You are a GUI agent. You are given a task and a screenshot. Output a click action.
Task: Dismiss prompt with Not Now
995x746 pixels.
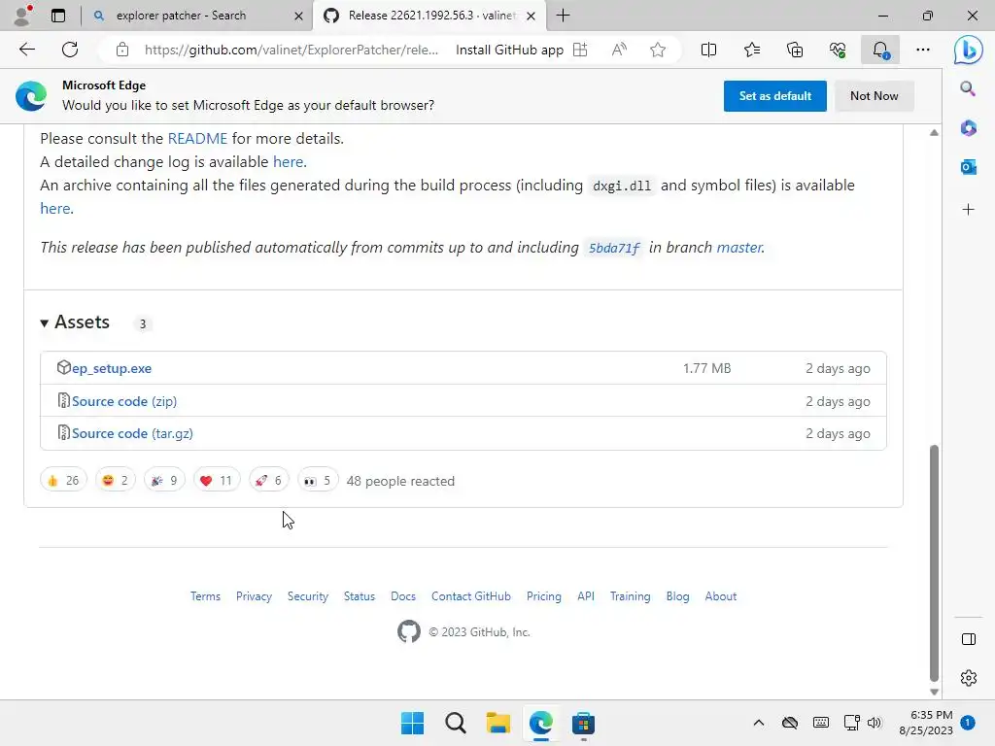pyautogui.click(x=874, y=96)
